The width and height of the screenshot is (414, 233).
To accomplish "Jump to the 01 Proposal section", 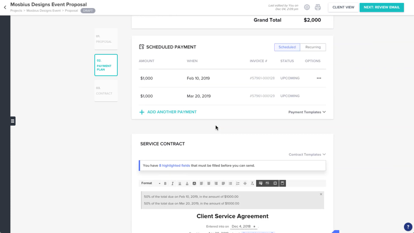I will coord(106,39).
